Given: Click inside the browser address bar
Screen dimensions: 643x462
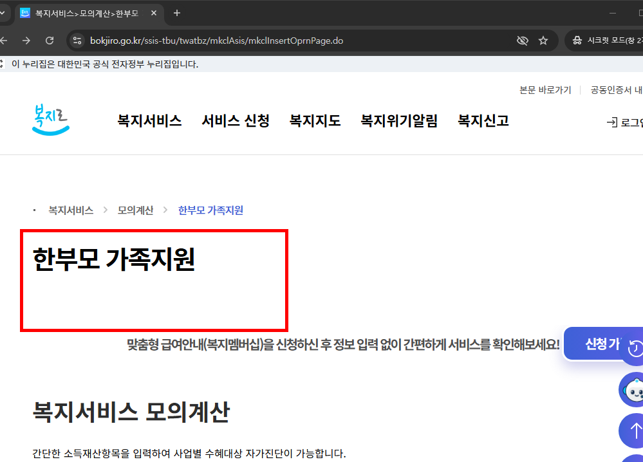Looking at the screenshot, I should pos(257,40).
